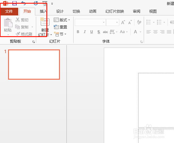Toggle Bold formatting

click(x=78, y=32)
